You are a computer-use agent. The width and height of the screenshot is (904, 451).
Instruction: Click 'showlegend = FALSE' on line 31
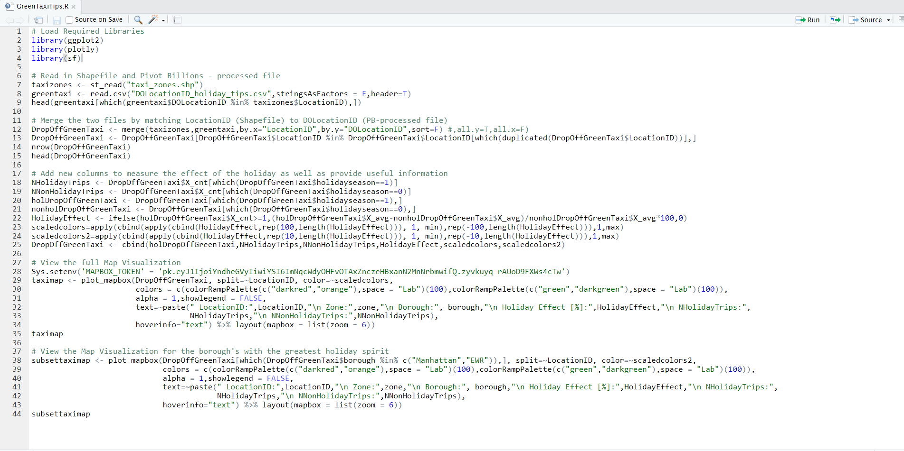[x=221, y=298]
